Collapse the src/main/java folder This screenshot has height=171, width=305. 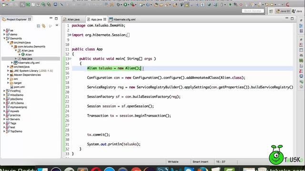pyautogui.click(x=8, y=42)
